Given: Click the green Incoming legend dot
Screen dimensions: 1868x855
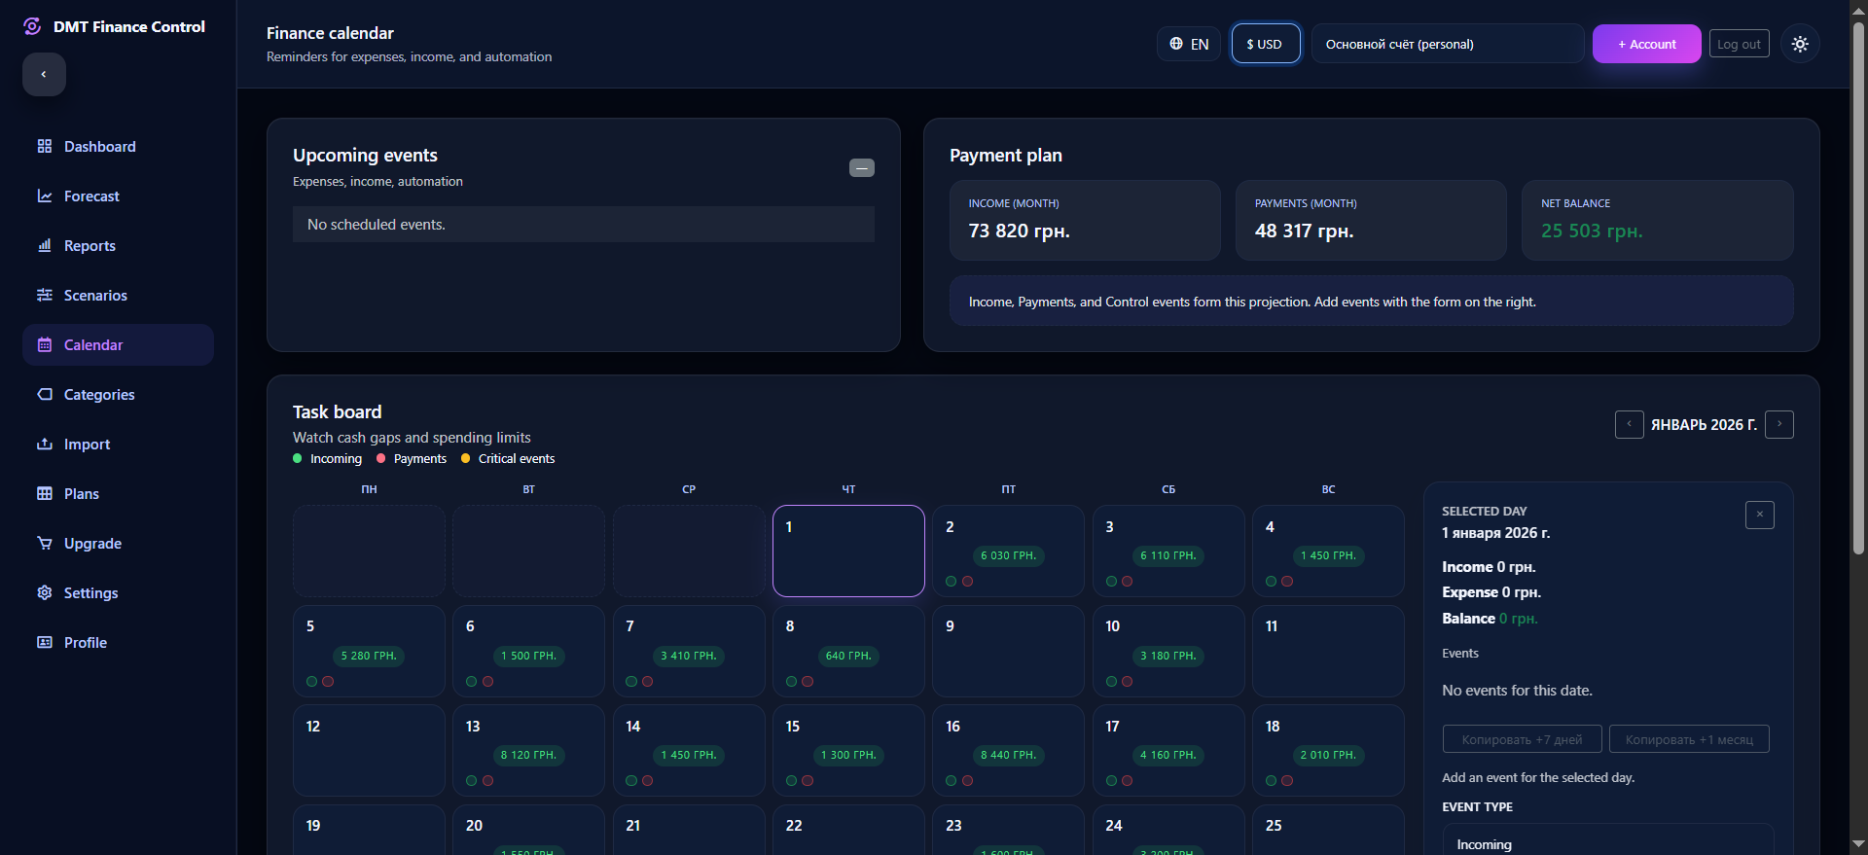Looking at the screenshot, I should coord(298,458).
